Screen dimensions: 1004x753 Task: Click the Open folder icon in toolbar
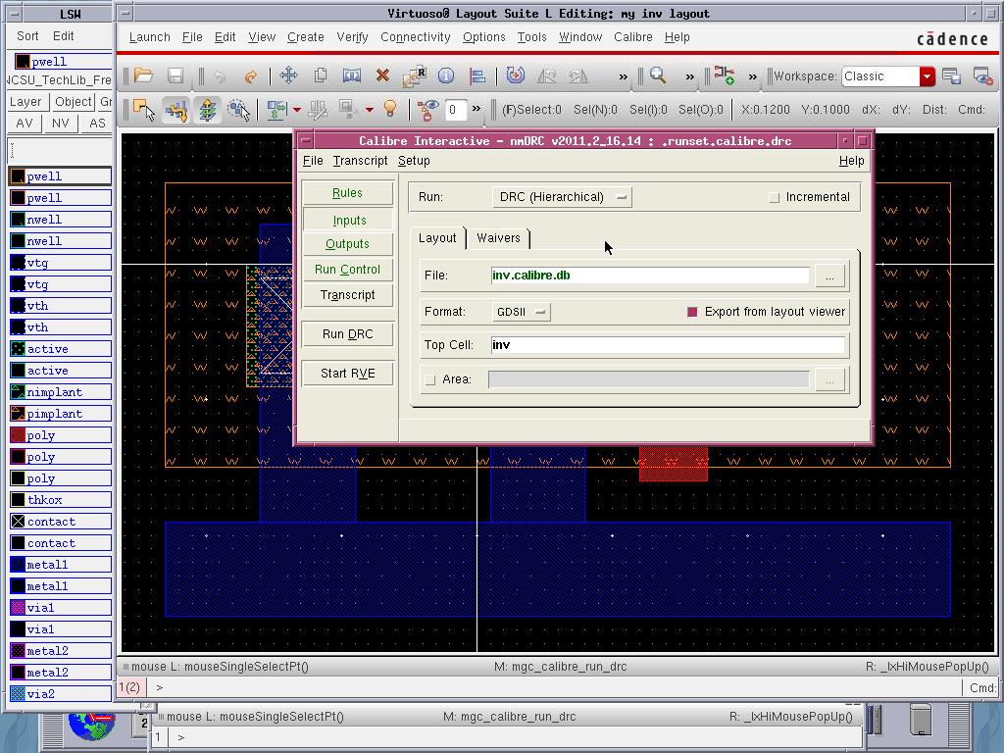click(x=143, y=76)
